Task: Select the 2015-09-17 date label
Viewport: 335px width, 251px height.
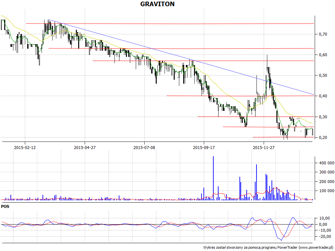Action: pyautogui.click(x=204, y=147)
